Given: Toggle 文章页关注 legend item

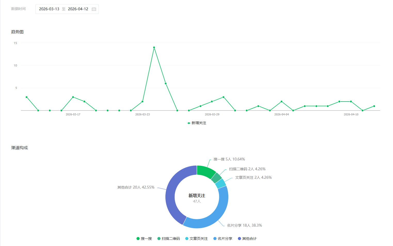Looking at the screenshot, I should 196,239.
